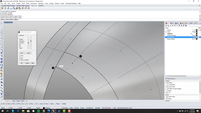Enable the Trim checkbox in blend dialog
The width and height of the screenshot is (201, 113).
[x=20, y=56]
